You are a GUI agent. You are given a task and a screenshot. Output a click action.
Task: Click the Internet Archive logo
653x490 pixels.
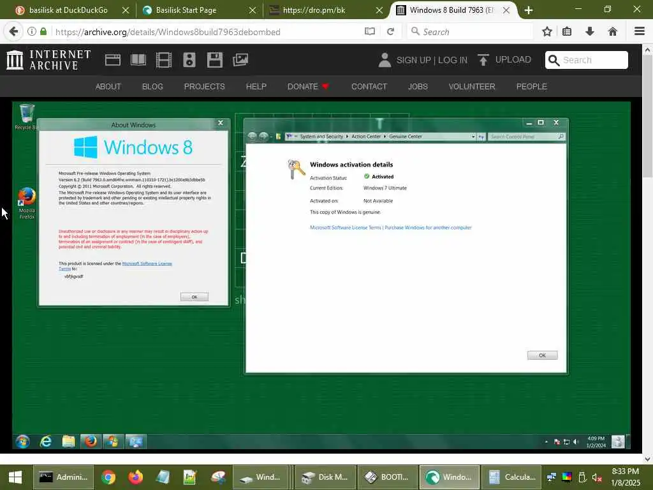48,60
